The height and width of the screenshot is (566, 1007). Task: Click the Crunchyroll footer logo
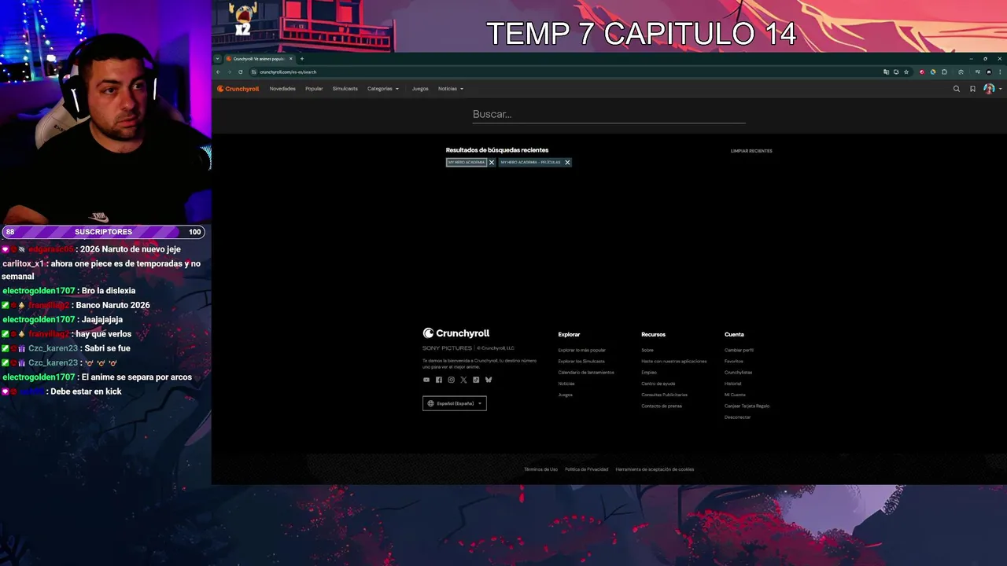tap(456, 333)
